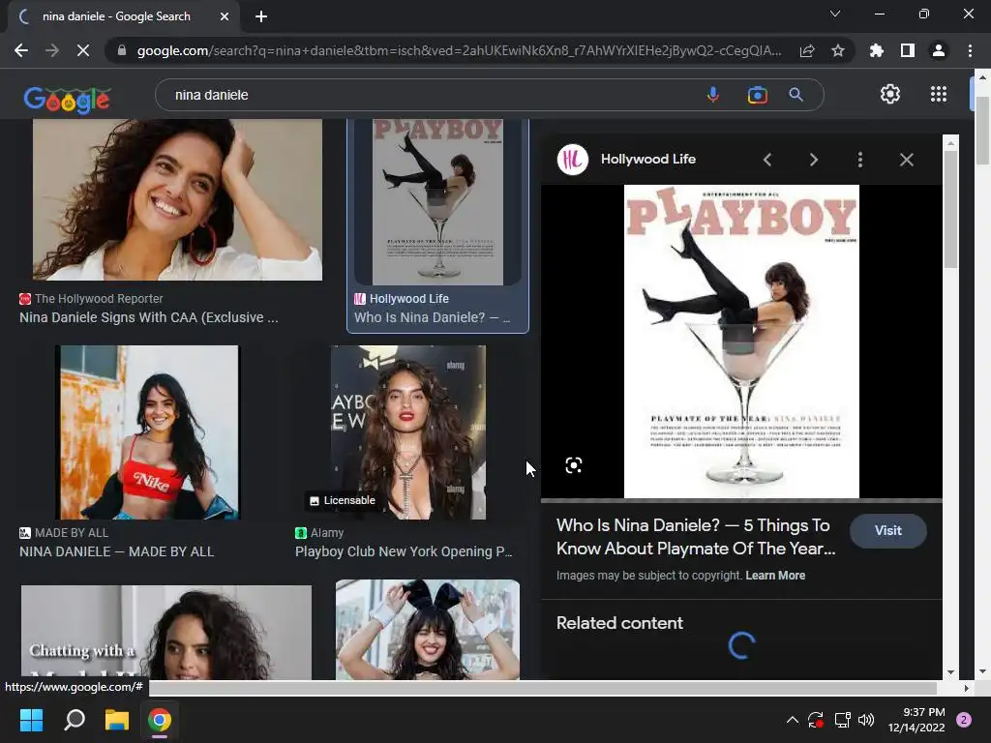Stop loading the page
The height and width of the screenshot is (743, 991).
point(83,50)
